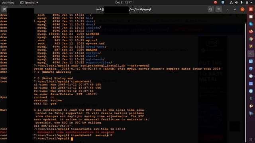
Task: Open the round grey-blue dock icon
Action: pyautogui.click(x=251, y=76)
